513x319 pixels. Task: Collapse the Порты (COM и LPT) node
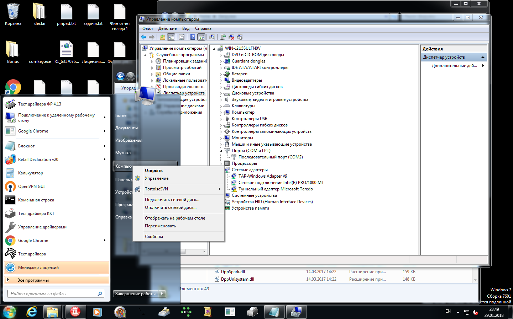coord(221,151)
